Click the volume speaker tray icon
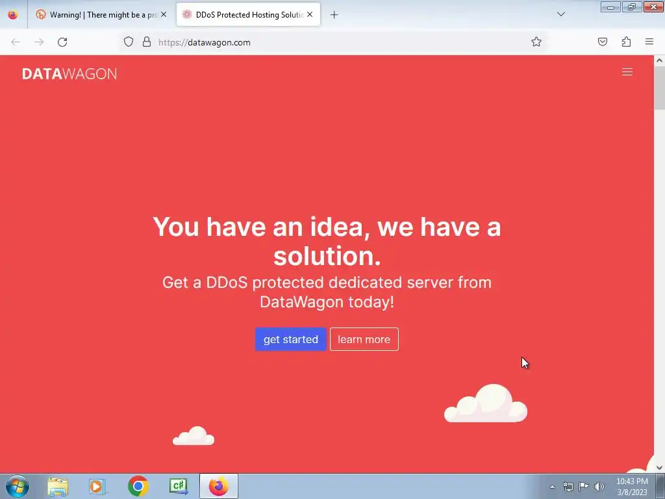Screen dimensions: 665x499 [599, 487]
